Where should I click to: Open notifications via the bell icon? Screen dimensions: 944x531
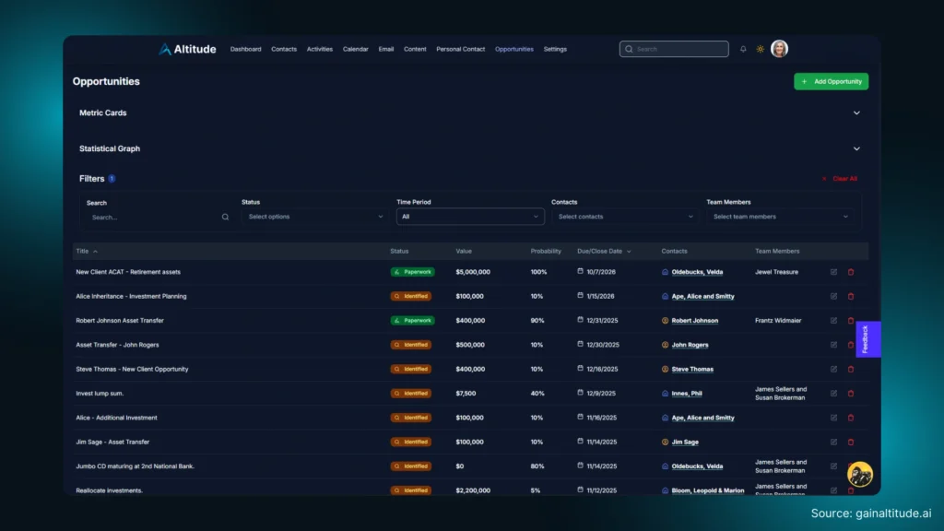coord(743,49)
